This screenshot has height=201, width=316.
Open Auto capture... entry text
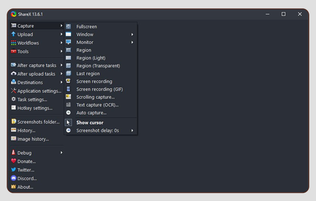pyautogui.click(x=91, y=113)
